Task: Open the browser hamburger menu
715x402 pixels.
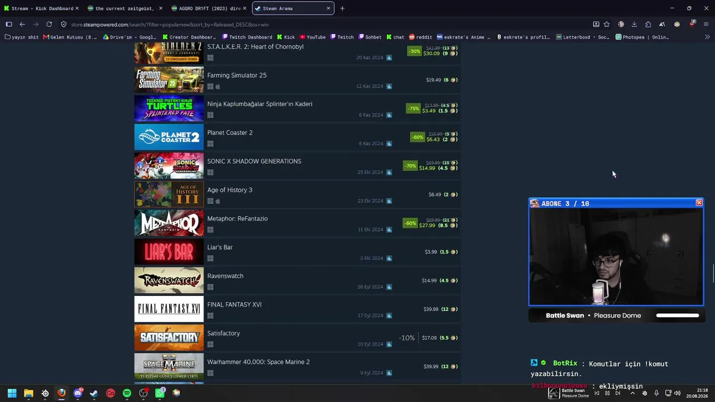Action: click(x=707, y=25)
